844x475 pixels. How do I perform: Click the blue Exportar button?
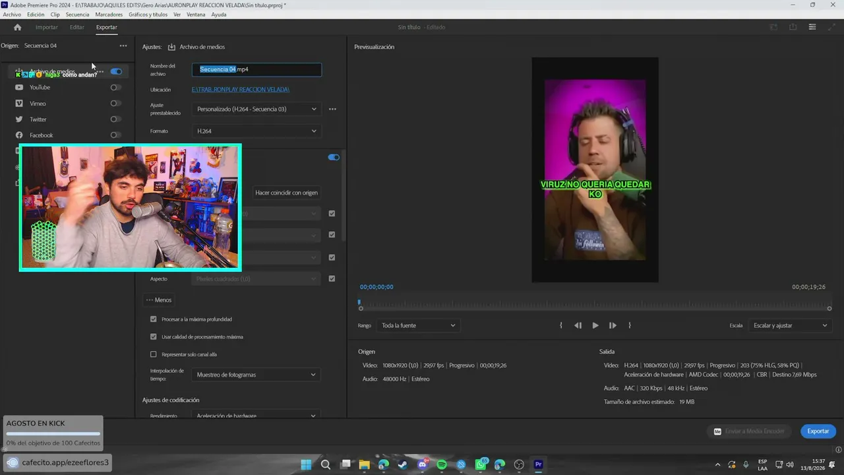tap(818, 431)
